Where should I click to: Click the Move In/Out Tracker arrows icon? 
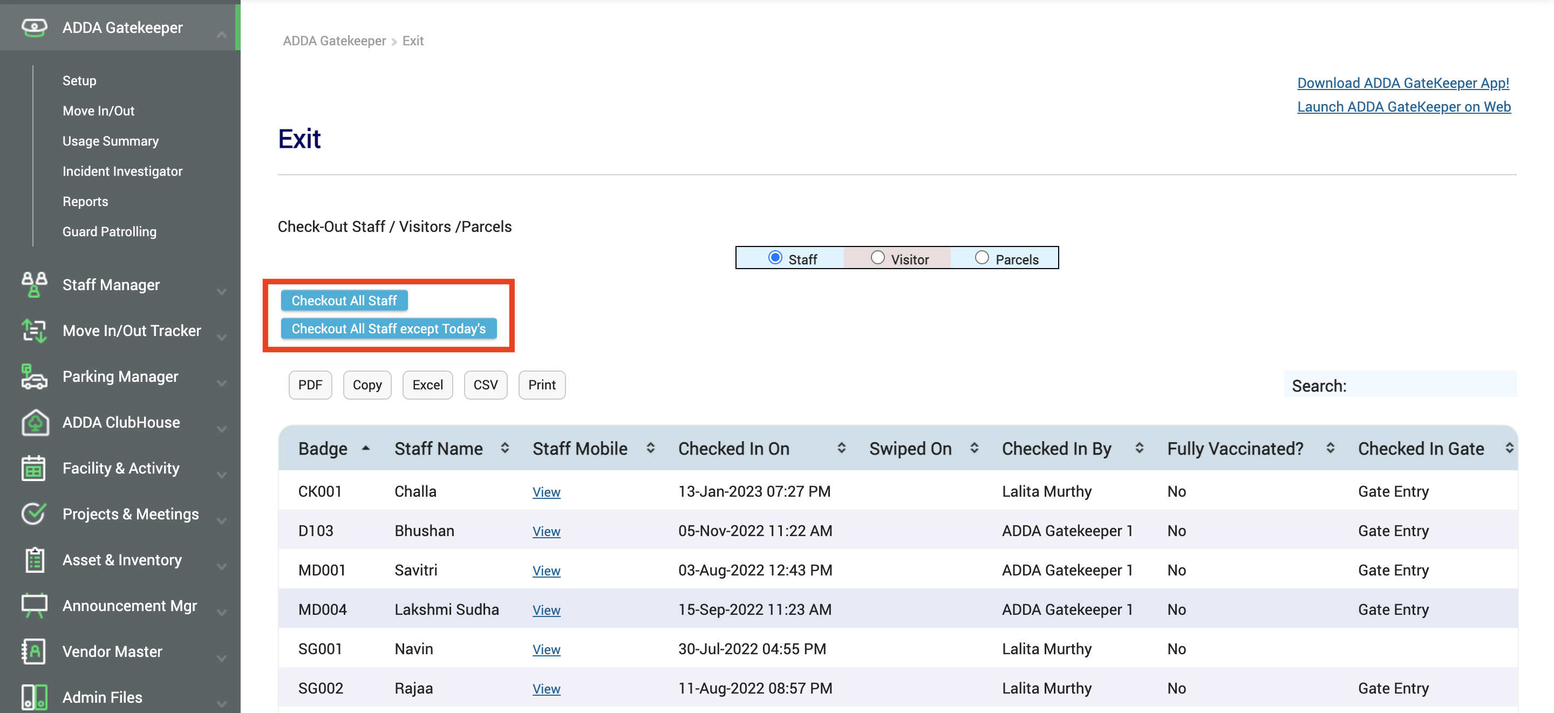[x=34, y=331]
